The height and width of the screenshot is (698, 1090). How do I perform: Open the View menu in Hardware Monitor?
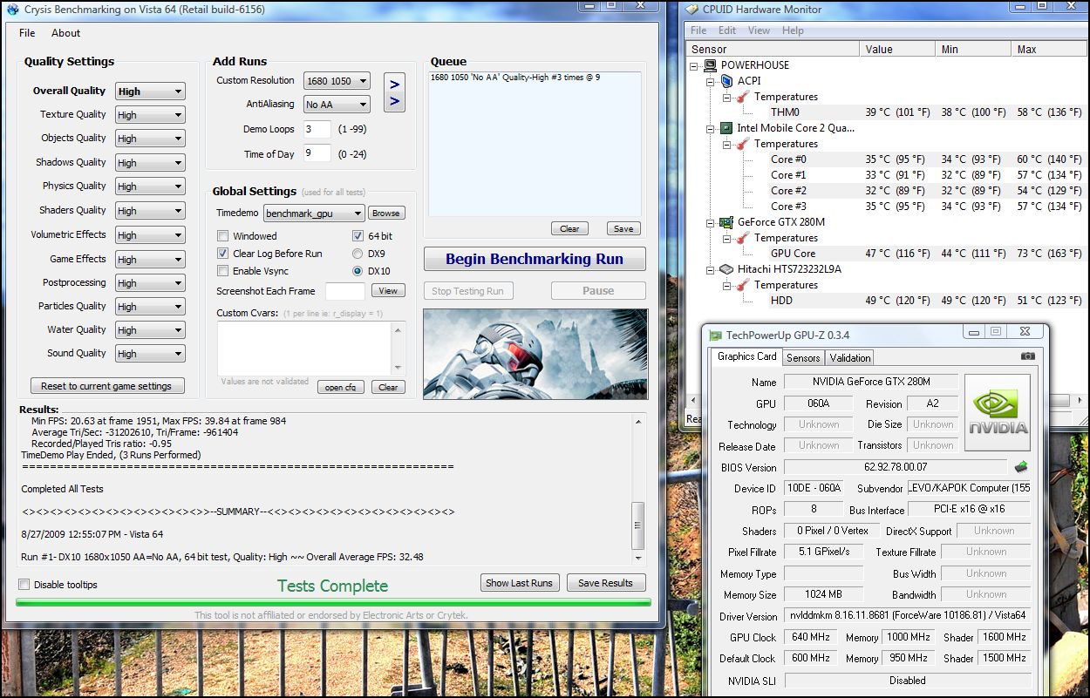tap(759, 30)
